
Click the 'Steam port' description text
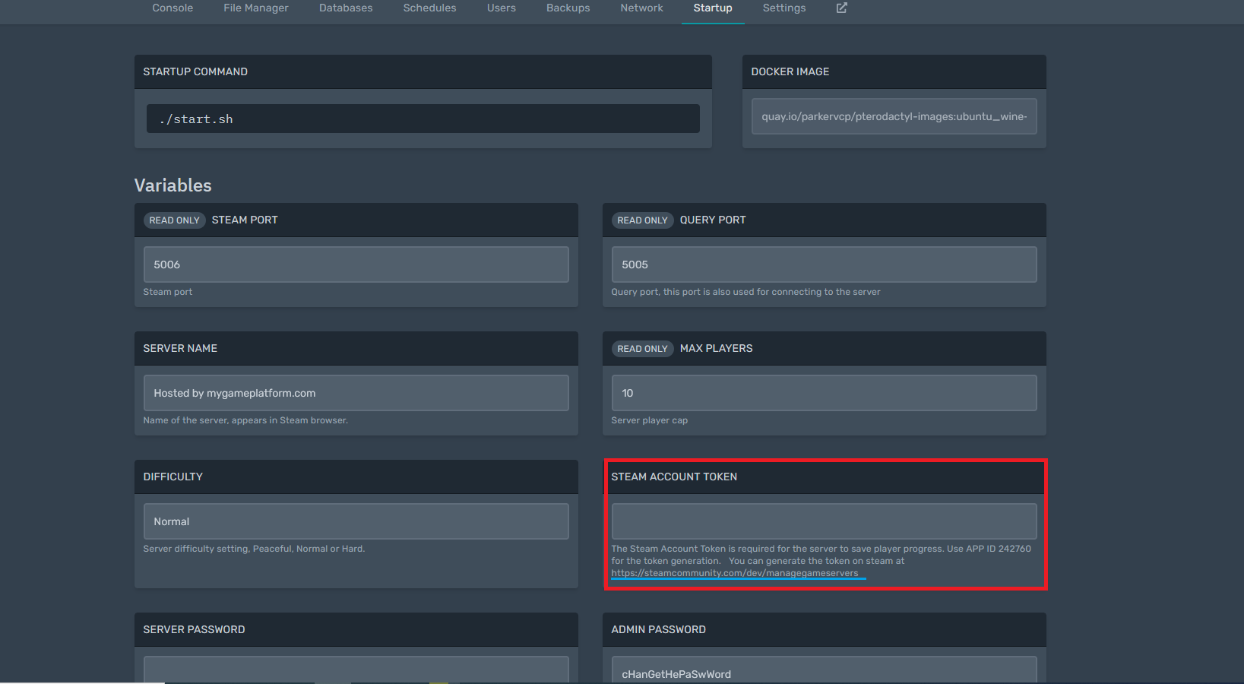click(168, 292)
